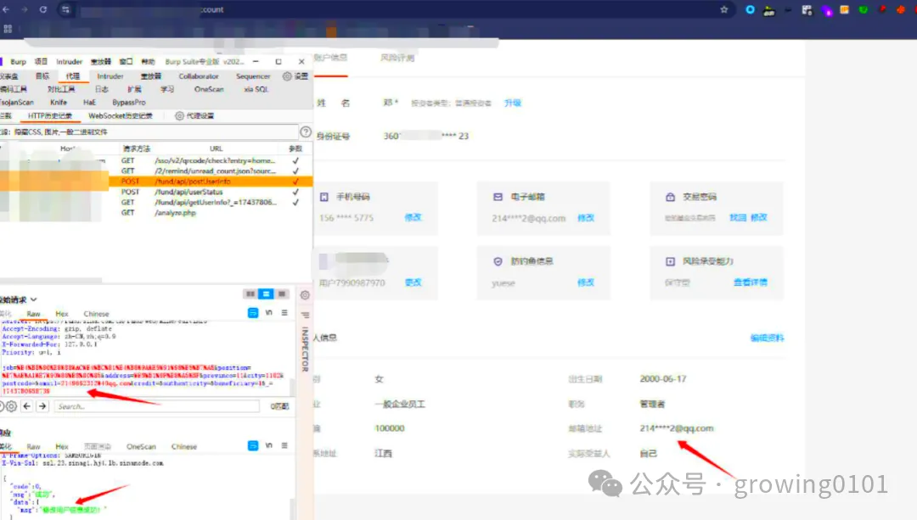Toggle pretty-print in the request editor
Image resolution: width=917 pixels, height=520 pixels.
(252, 312)
